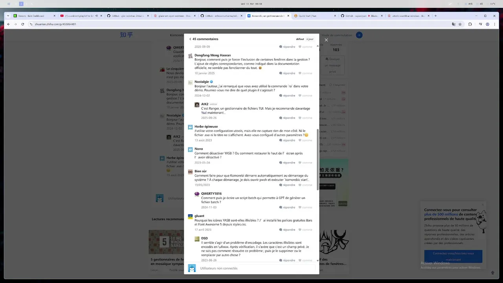This screenshot has width=503, height=283.
Task: Click the back-to-top arrow icon
Action: pyautogui.click(x=492, y=272)
